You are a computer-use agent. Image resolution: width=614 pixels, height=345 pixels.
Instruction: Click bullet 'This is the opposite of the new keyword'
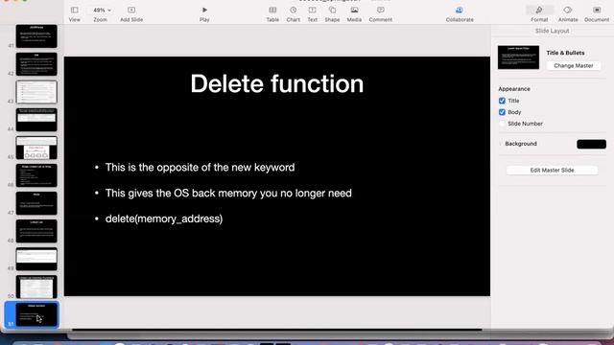[200, 168]
